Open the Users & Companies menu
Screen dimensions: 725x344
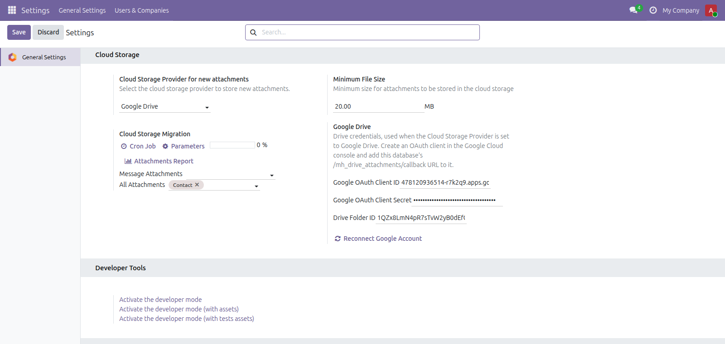(141, 10)
